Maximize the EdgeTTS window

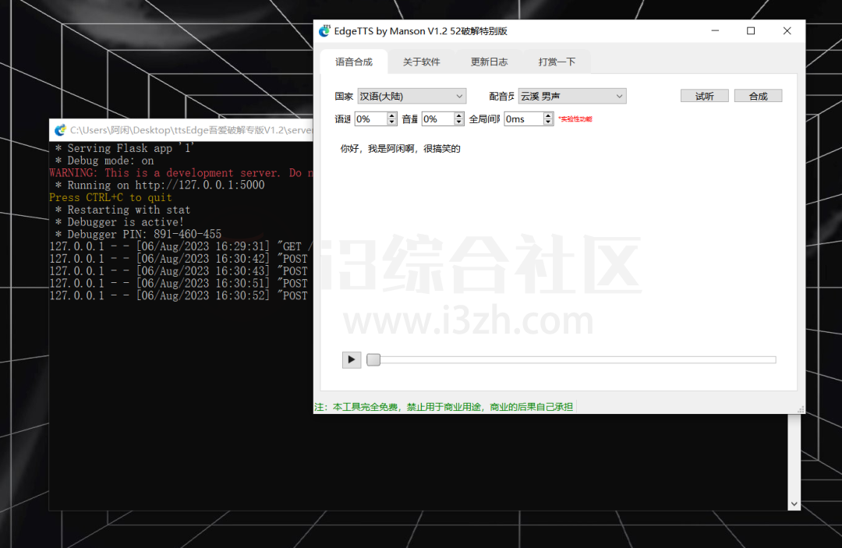coord(751,31)
